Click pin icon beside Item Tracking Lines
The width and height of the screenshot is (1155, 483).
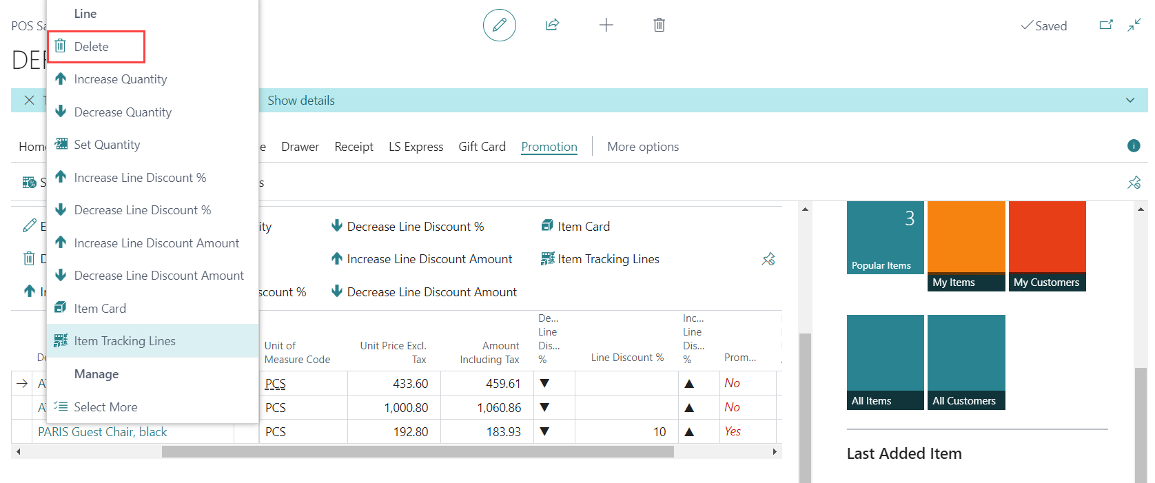tap(768, 259)
